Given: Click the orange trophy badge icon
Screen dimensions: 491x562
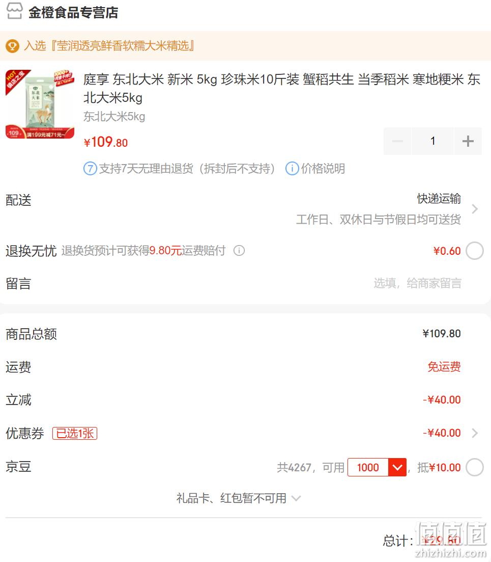Looking at the screenshot, I should (x=12, y=46).
